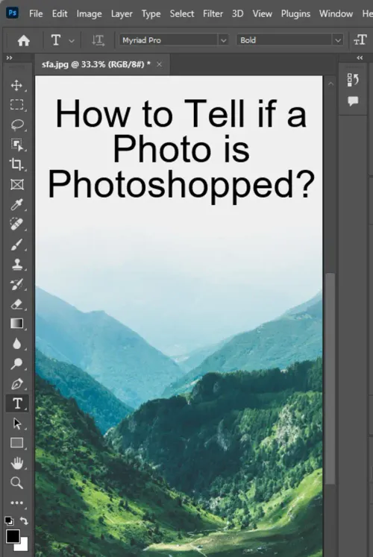Select the Spot Healing Brush tool
373x557 pixels.
click(x=16, y=224)
